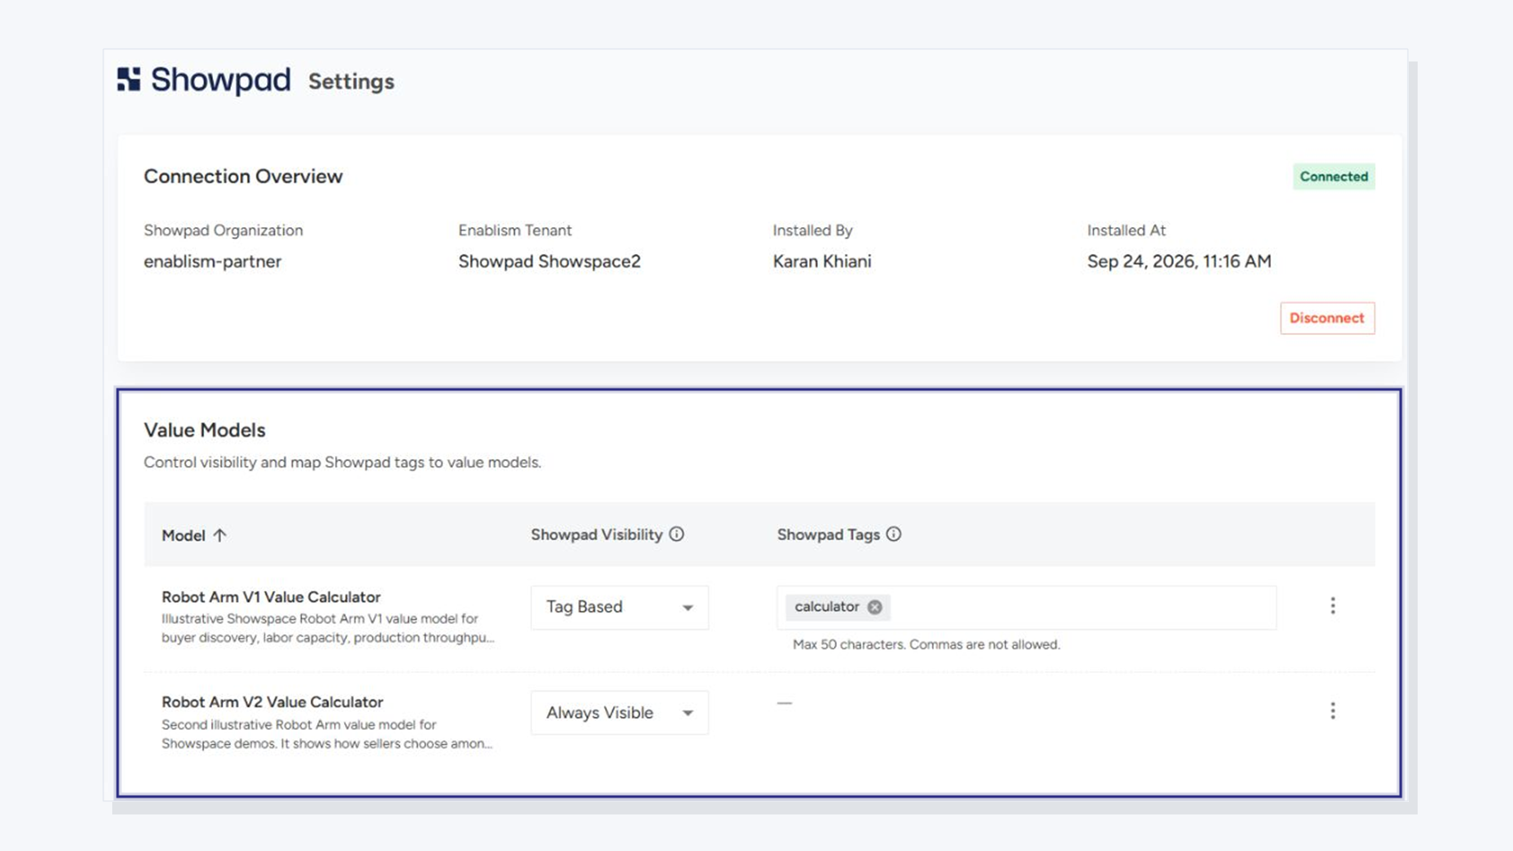This screenshot has height=851, width=1513.
Task: Click the Showpad Tags column header
Action: coord(828,534)
